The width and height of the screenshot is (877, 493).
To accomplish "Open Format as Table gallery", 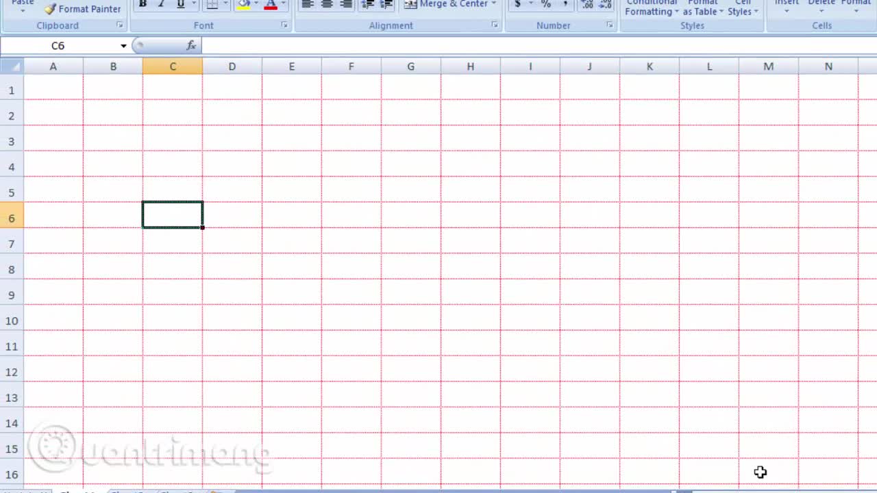I will coord(703,8).
